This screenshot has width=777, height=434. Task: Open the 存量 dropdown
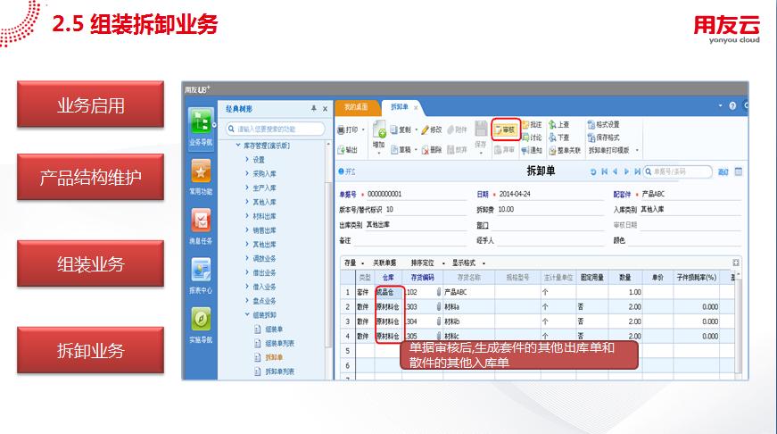363,263
